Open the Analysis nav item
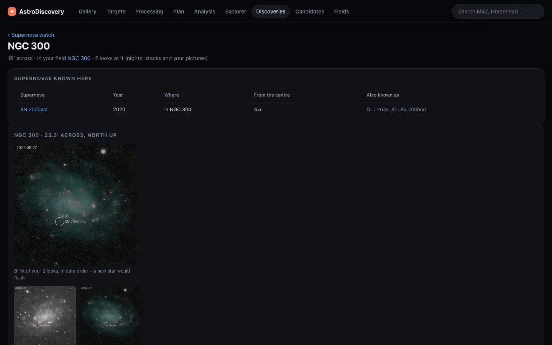This screenshot has width=552, height=345. (205, 11)
